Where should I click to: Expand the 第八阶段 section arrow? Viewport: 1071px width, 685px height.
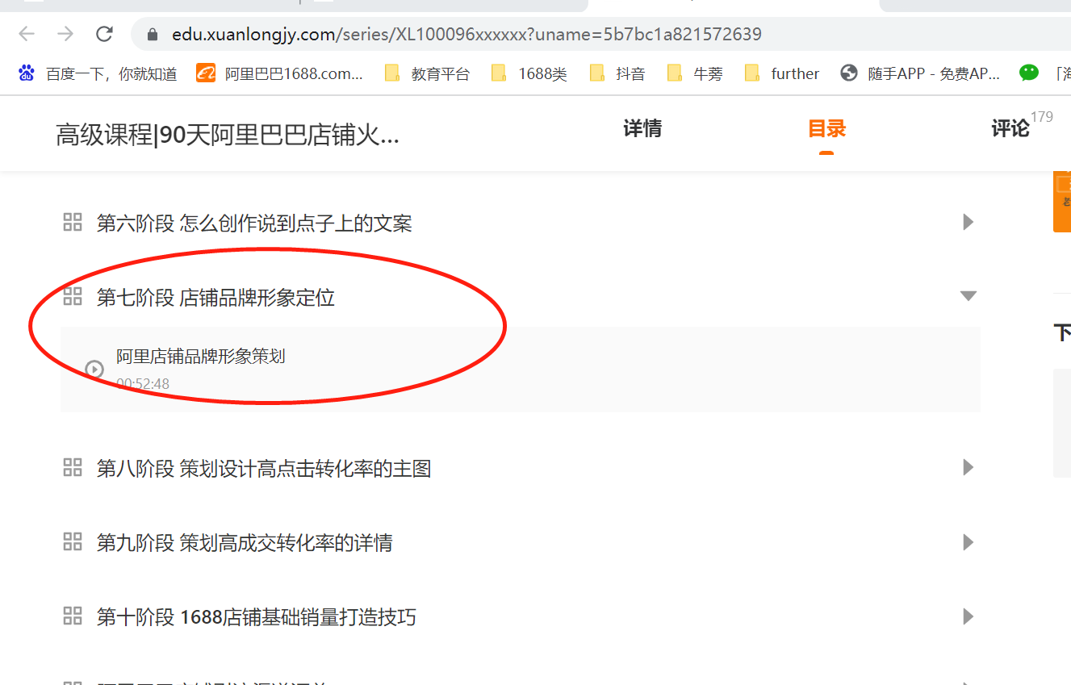coord(968,467)
